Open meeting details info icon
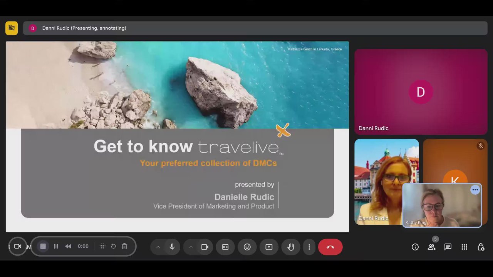 click(x=415, y=247)
